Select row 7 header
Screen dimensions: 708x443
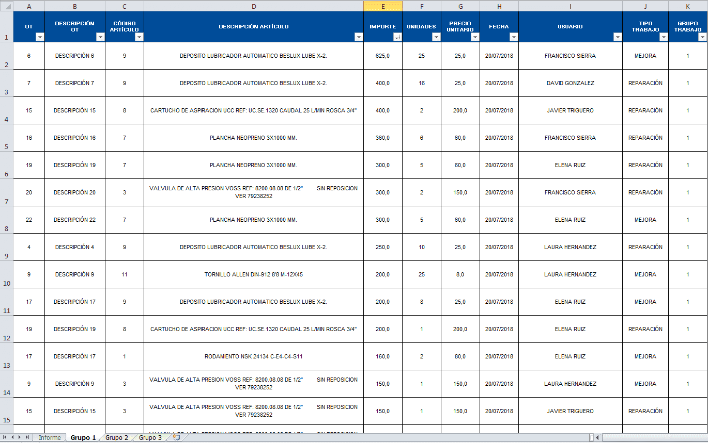coord(6,192)
